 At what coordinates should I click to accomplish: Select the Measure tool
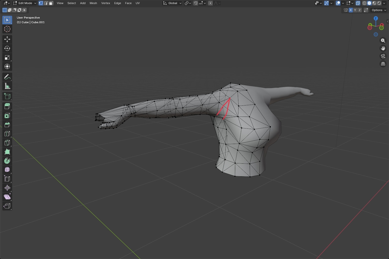(7, 86)
